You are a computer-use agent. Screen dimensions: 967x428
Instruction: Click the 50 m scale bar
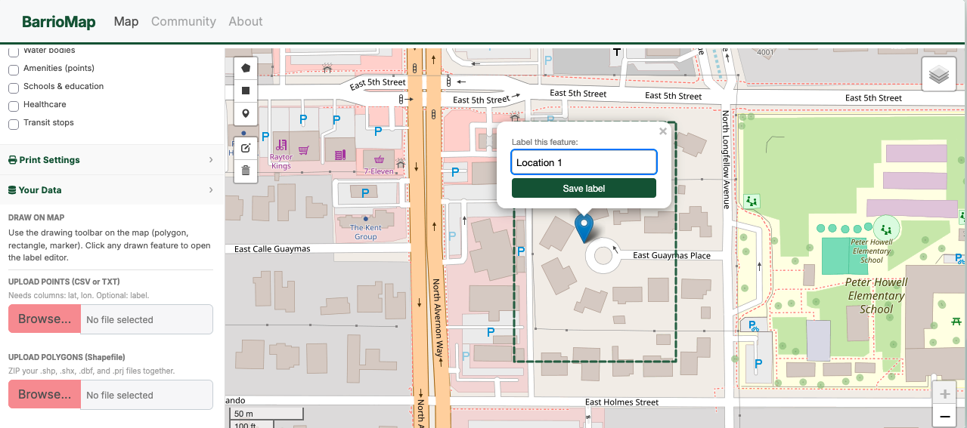tap(266, 414)
